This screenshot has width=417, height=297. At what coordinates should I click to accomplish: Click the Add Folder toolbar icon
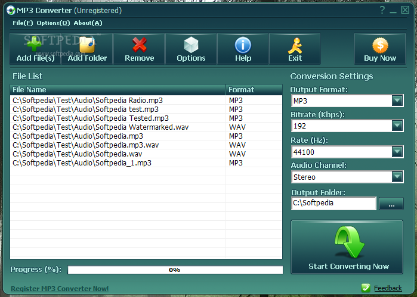click(87, 45)
